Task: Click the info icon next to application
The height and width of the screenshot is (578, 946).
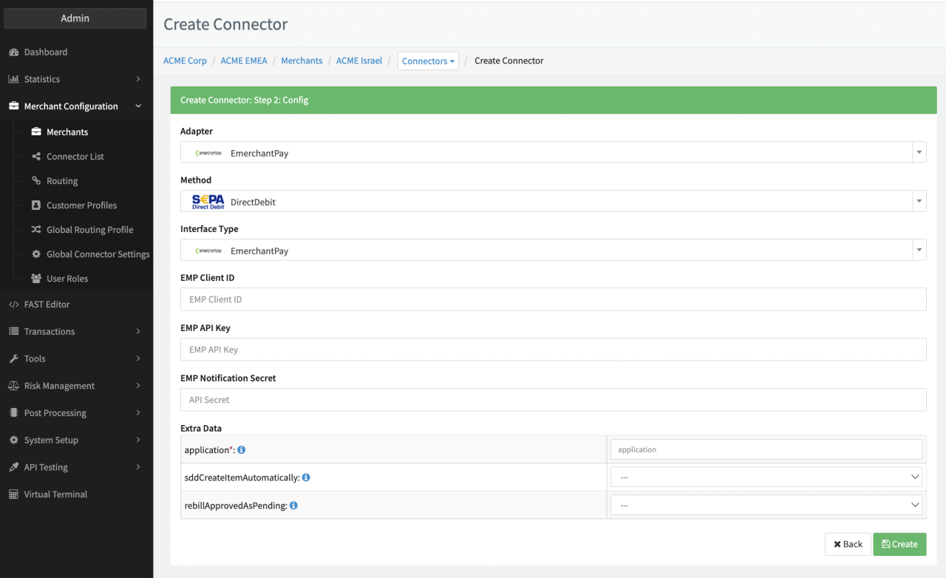Action: (242, 450)
